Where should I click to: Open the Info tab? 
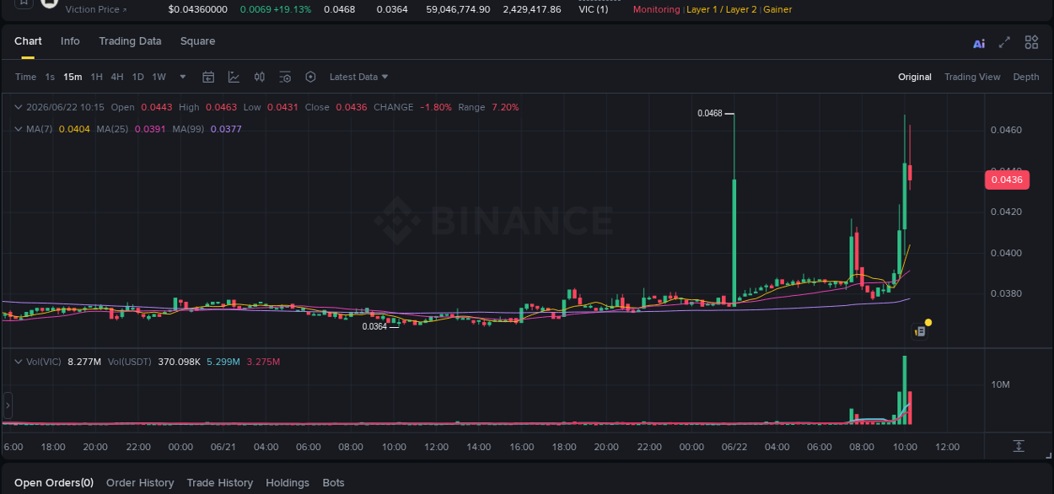70,41
